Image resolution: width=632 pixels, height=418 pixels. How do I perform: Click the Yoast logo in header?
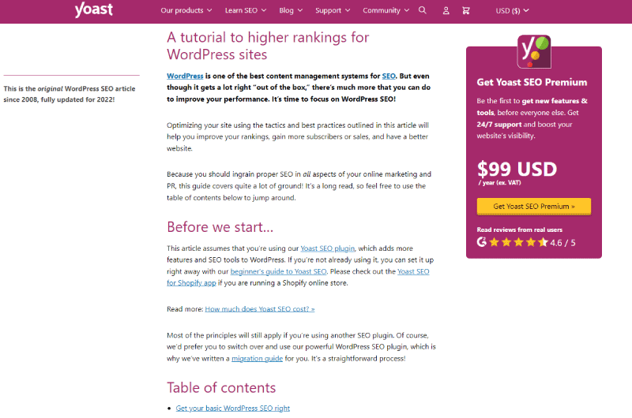click(x=93, y=9)
